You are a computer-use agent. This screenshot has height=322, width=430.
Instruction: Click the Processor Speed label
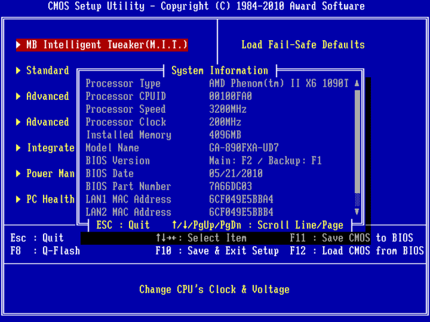click(x=126, y=109)
